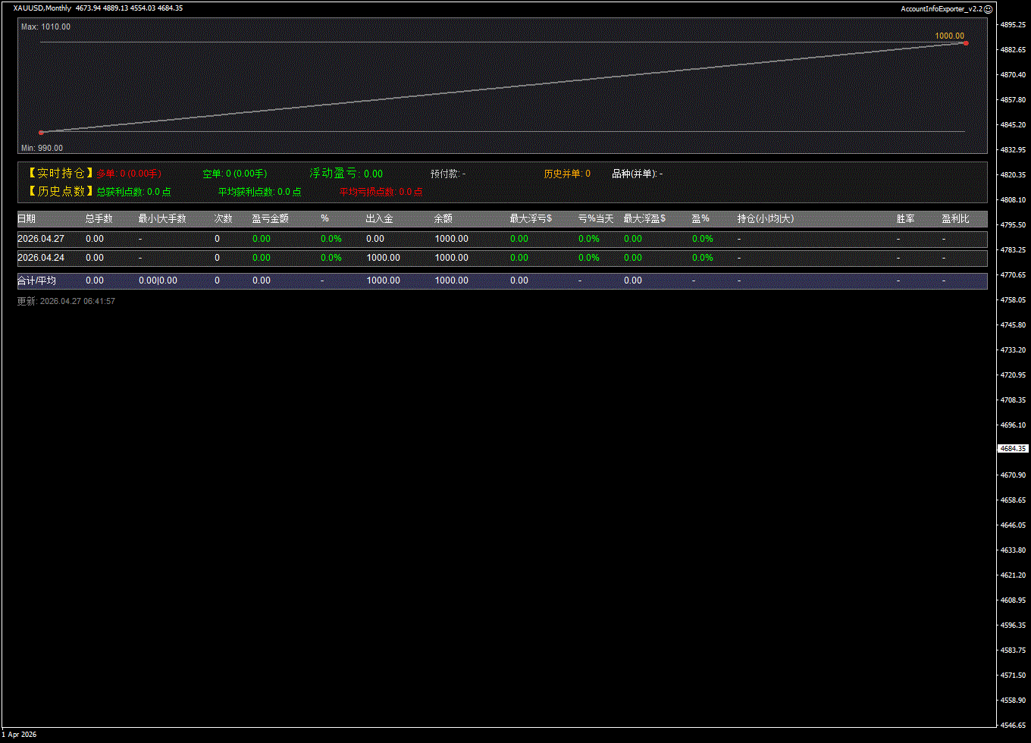Image resolution: width=1031 pixels, height=743 pixels.
Task: Select the 日期 column header
Action: (27, 219)
